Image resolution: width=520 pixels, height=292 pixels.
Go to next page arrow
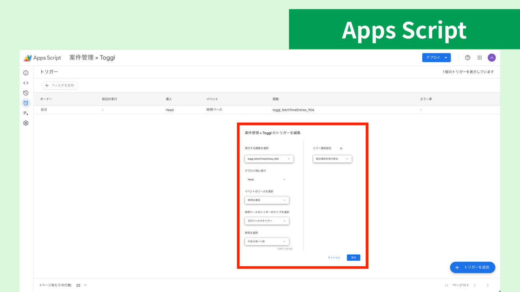point(488,285)
